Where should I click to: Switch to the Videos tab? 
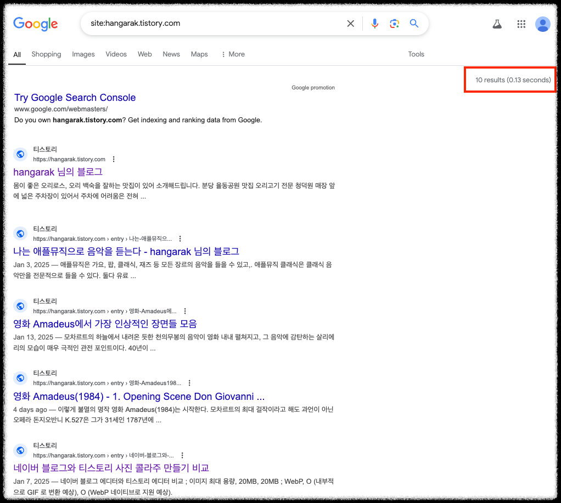coord(116,54)
